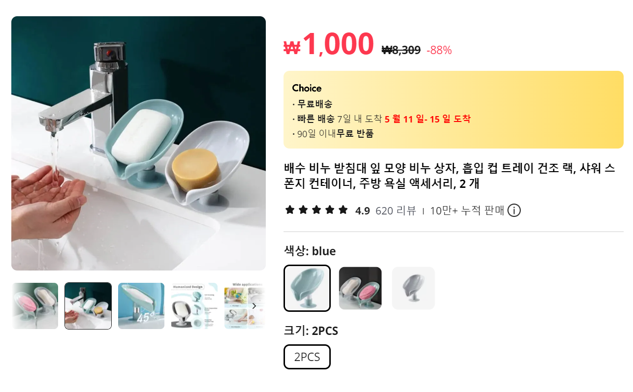Click the Choice badge label
The image size is (633, 392).
(x=307, y=89)
